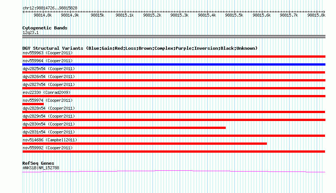Click the 12q23.1 band label
The image size is (336, 193).
31,32
